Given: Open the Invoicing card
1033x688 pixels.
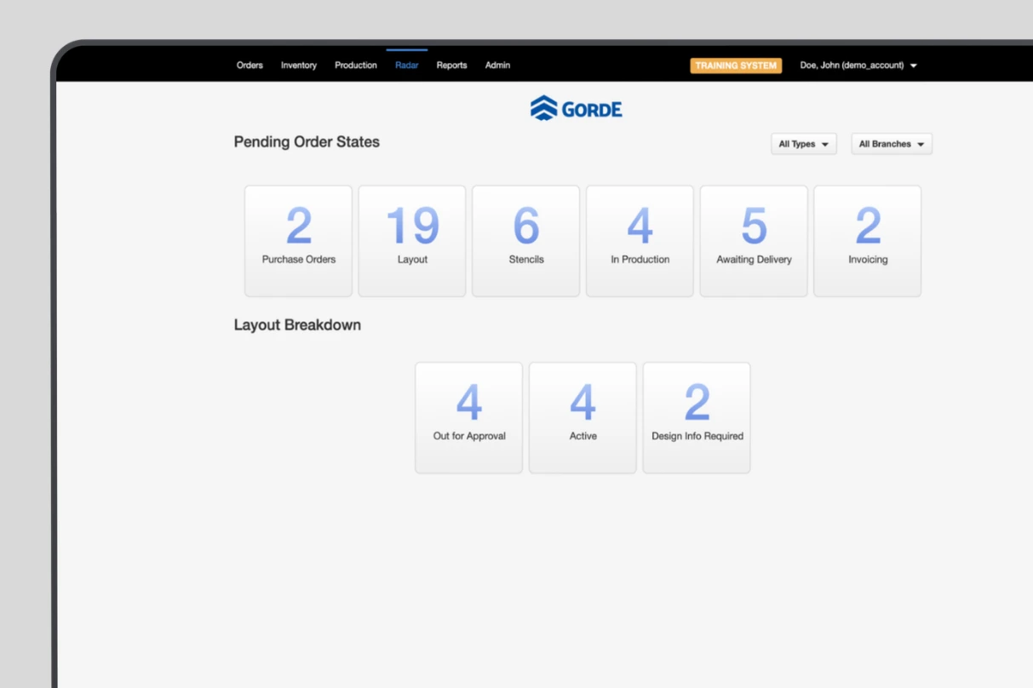Looking at the screenshot, I should (x=868, y=241).
